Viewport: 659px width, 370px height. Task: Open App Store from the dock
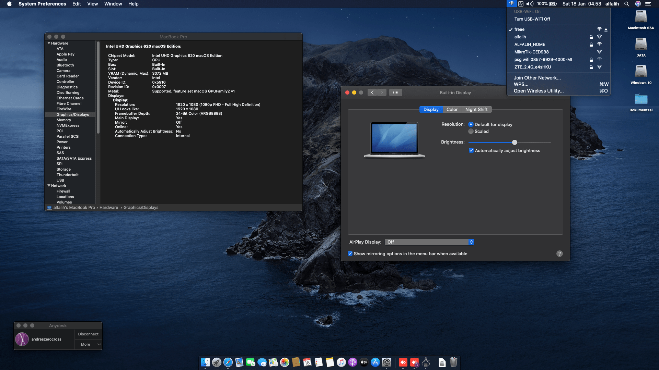click(375, 362)
